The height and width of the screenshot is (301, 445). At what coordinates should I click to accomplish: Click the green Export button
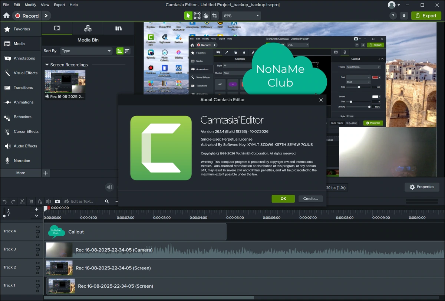(426, 16)
